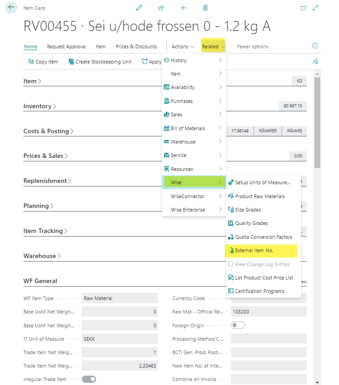This screenshot has width=339, height=385.
Task: Click the information circle icon
Action: [x=315, y=46]
